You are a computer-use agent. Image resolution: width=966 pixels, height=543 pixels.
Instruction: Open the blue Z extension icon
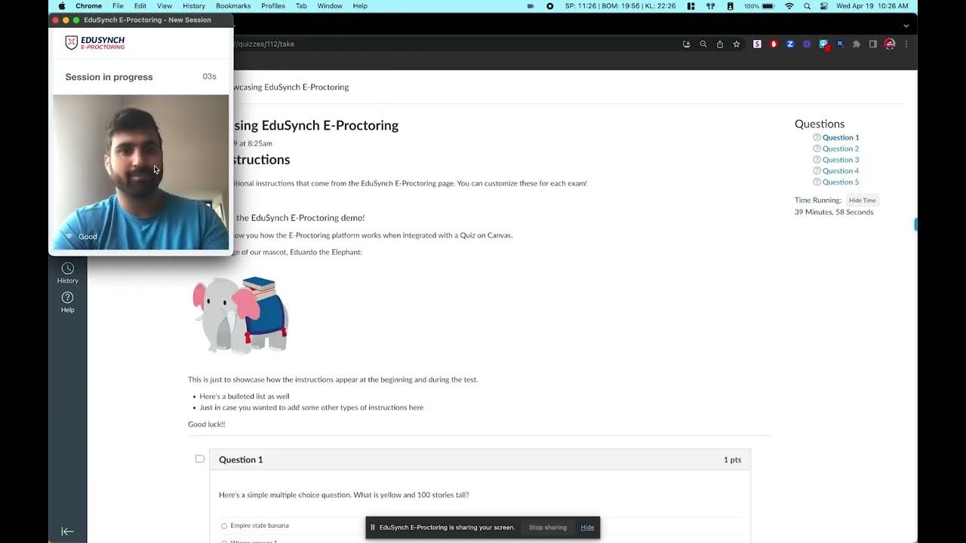[x=790, y=44]
